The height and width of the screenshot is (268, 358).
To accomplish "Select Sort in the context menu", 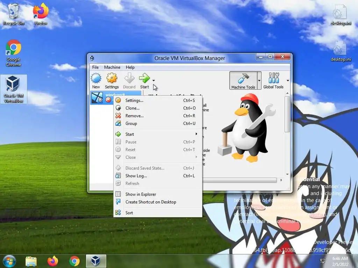I will (x=158, y=213).
